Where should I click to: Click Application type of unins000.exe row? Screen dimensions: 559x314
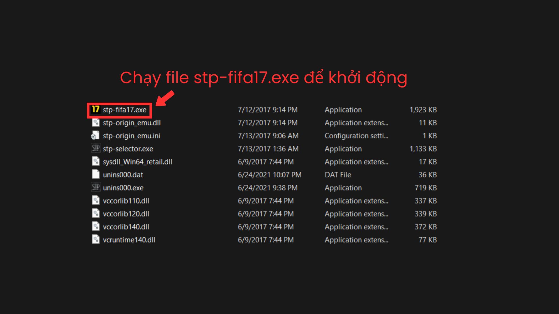coord(343,188)
